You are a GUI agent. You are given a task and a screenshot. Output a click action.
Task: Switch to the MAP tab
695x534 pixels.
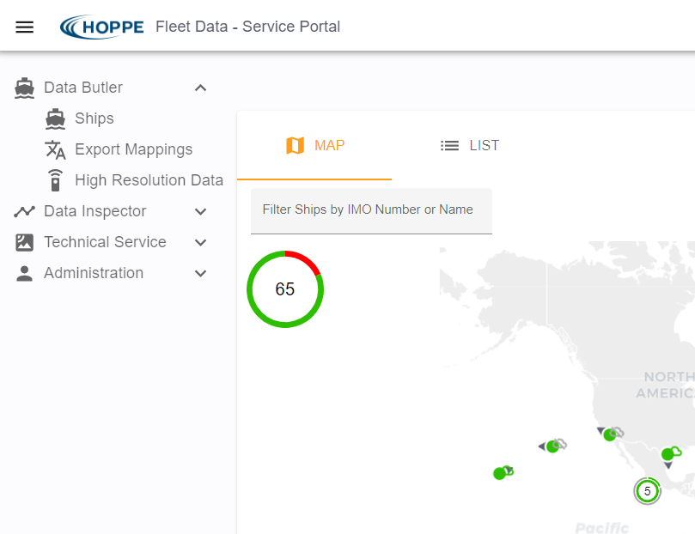(x=314, y=146)
